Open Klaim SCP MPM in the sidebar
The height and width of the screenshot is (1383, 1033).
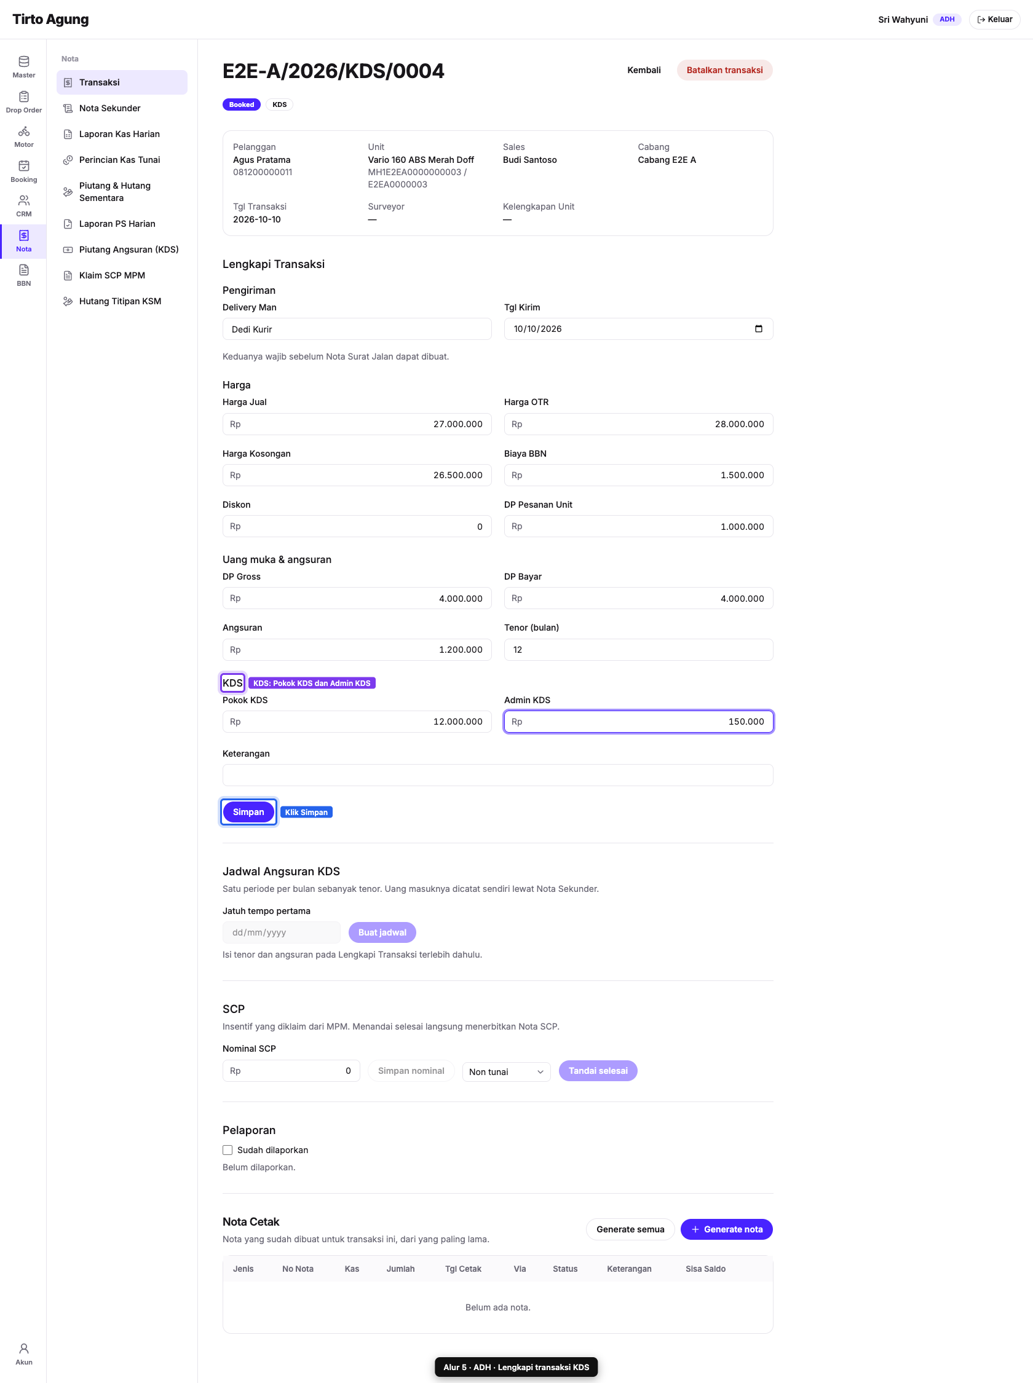[122, 275]
